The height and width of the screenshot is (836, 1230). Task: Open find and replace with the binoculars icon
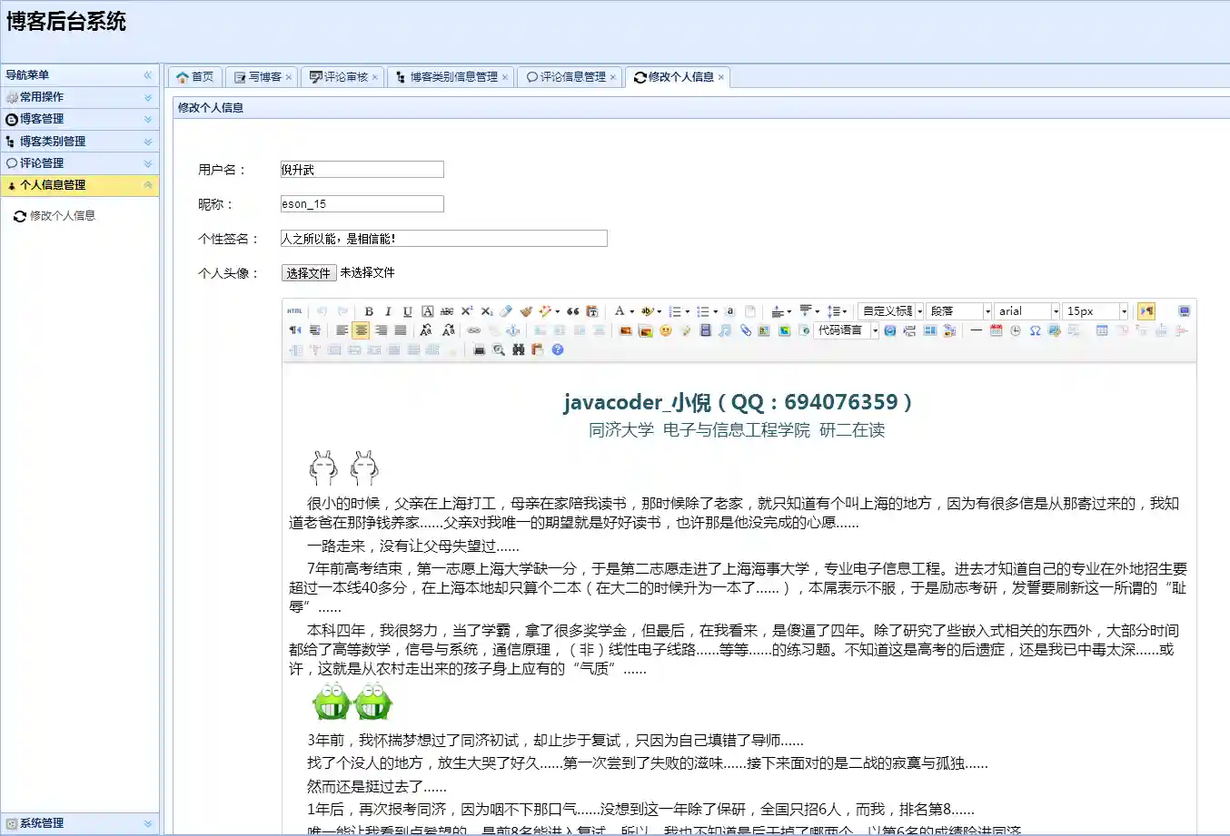click(518, 350)
